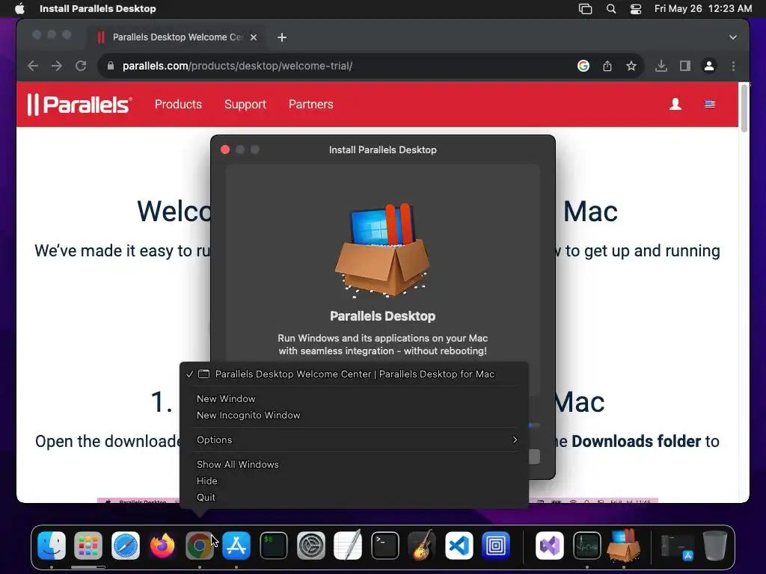
Task: Choose Show All Windows
Action: pyautogui.click(x=238, y=465)
